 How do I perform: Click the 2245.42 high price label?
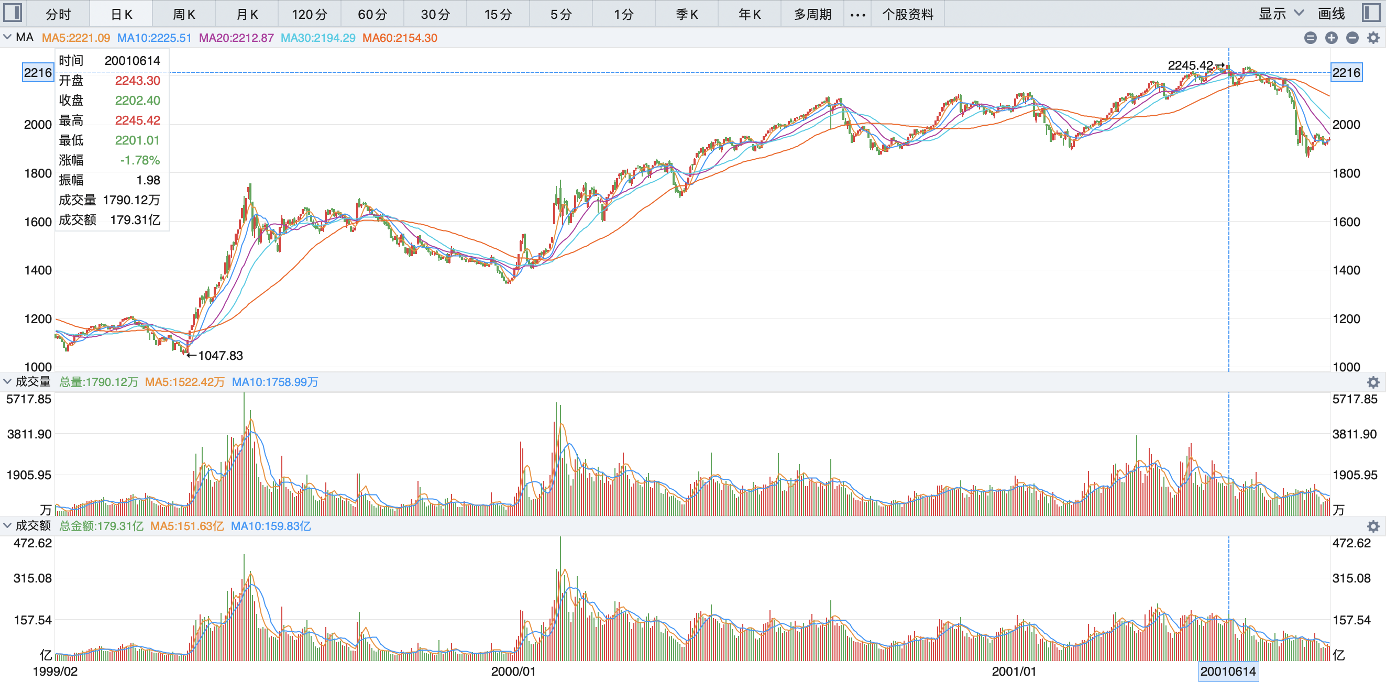pos(1190,65)
